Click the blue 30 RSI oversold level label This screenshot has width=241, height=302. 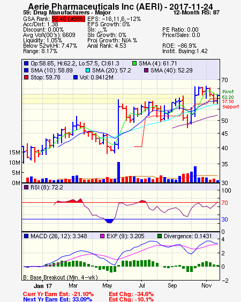[x=224, y=219]
